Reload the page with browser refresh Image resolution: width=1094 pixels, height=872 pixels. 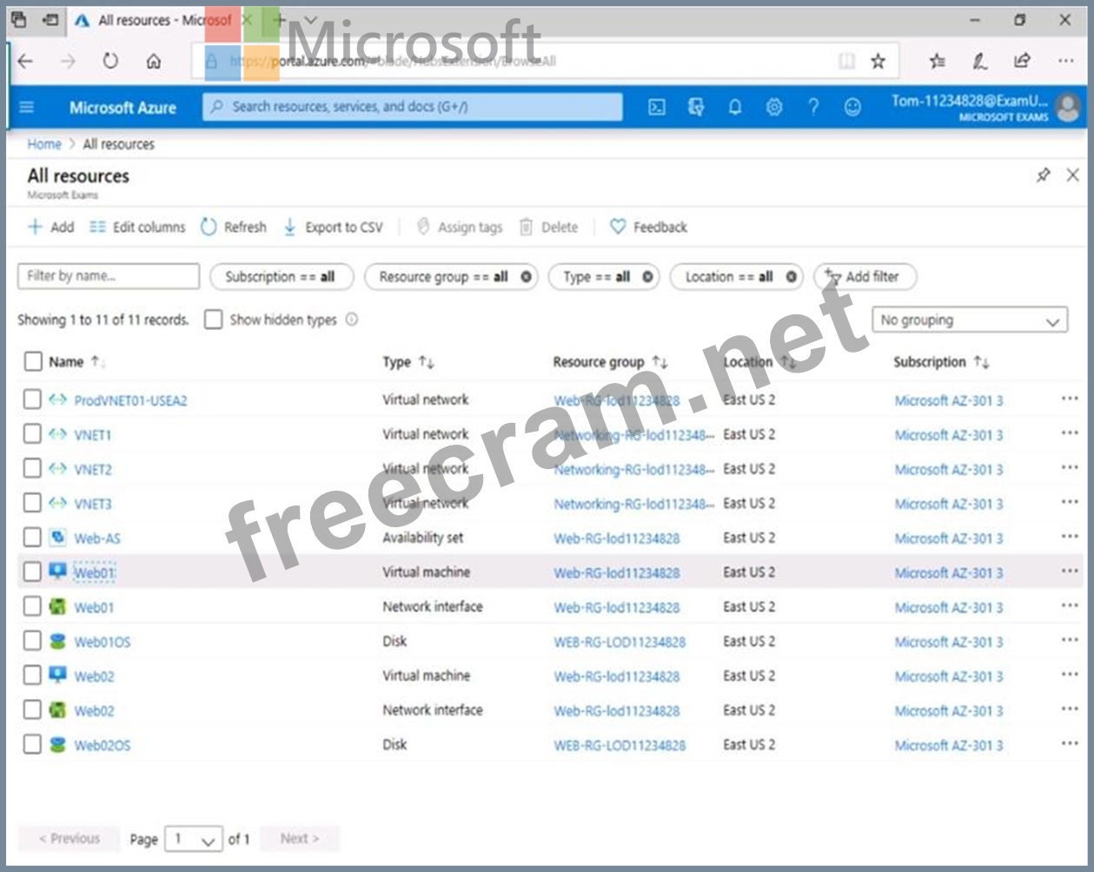[110, 61]
